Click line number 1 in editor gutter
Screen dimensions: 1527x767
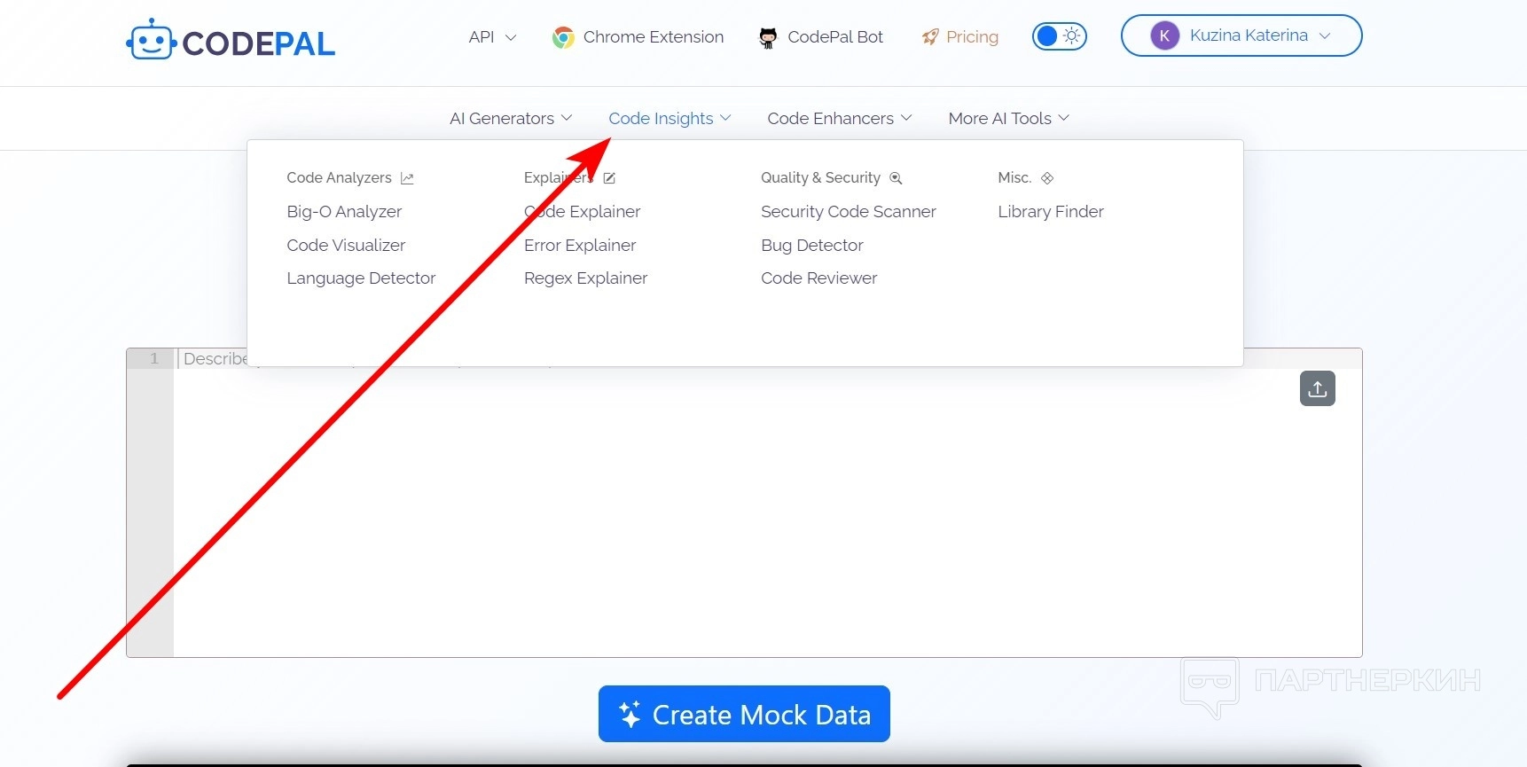(153, 358)
